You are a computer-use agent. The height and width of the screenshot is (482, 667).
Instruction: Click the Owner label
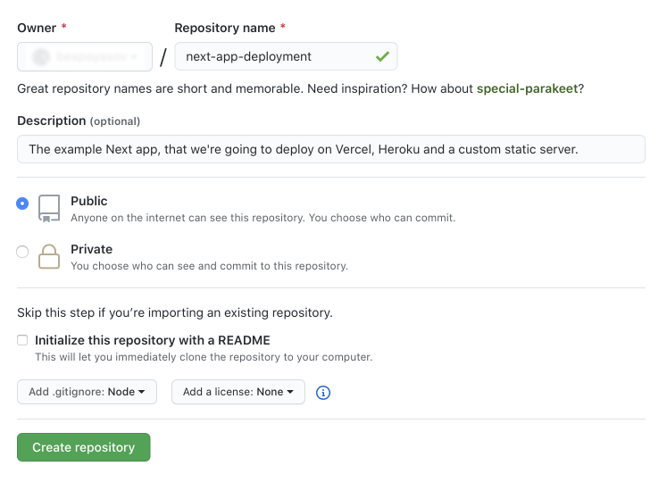[x=37, y=28]
